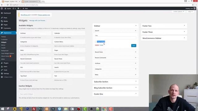Open the shield security app in taskbar
Image resolution: width=198 pixels, height=111 pixels.
tap(59, 109)
